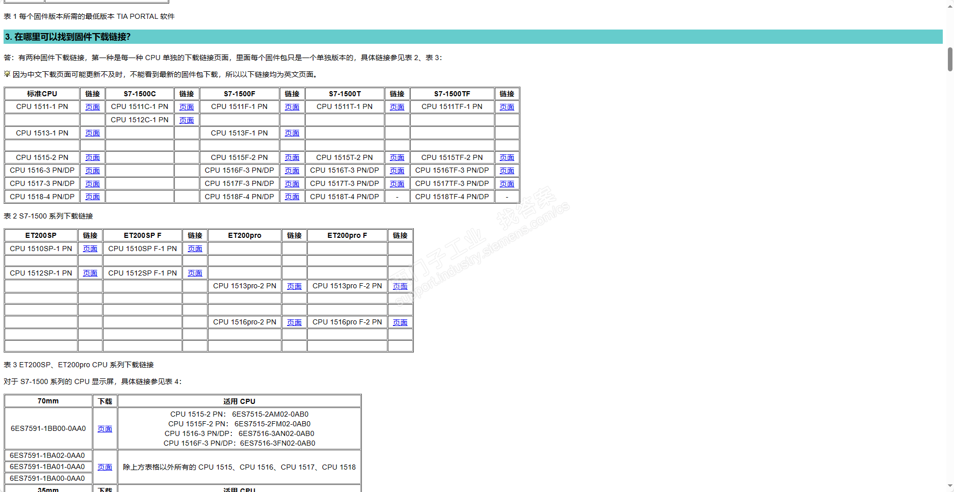Visit the download page for CPU 1516T-3 PN/DP
Image resolution: width=954 pixels, height=492 pixels.
(397, 171)
